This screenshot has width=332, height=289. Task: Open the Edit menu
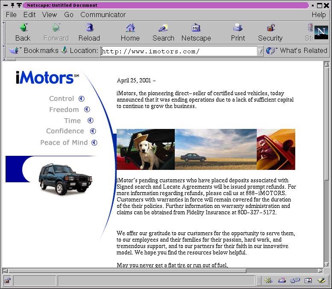29,15
